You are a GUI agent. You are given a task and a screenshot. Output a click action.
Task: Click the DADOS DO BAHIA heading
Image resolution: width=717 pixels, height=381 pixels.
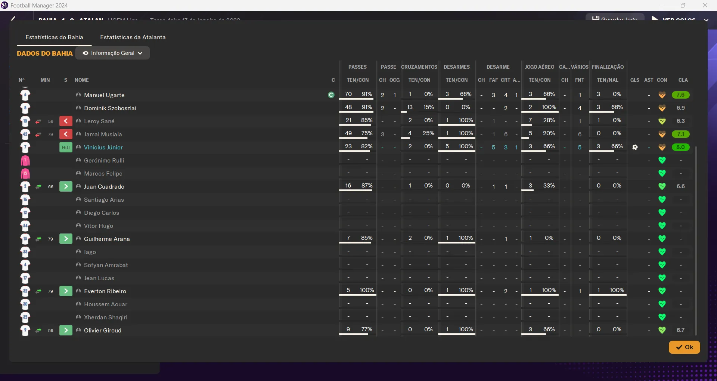coord(45,53)
